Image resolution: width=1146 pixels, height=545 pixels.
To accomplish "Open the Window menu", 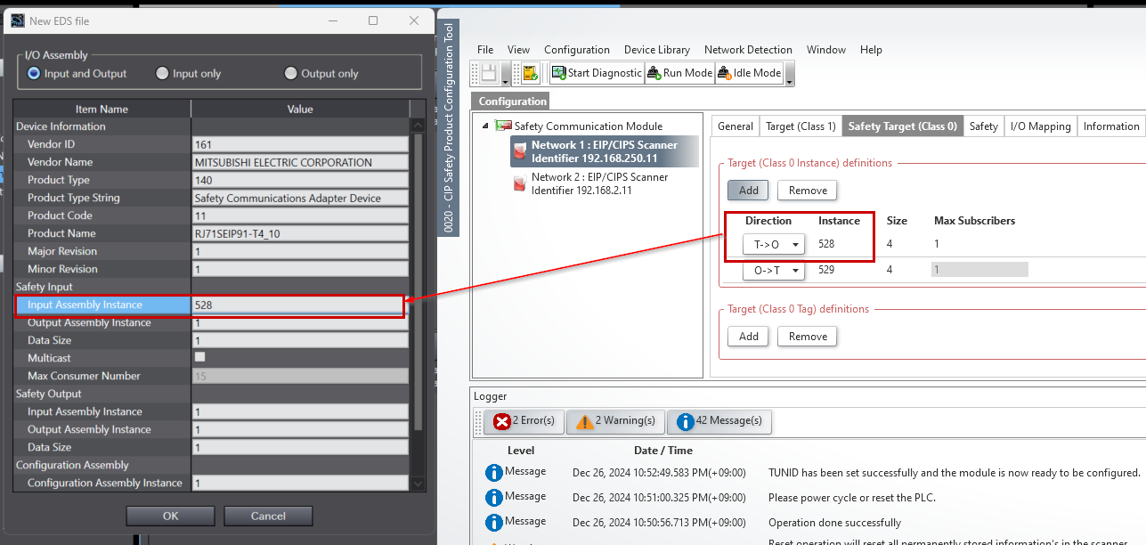I will click(x=826, y=50).
